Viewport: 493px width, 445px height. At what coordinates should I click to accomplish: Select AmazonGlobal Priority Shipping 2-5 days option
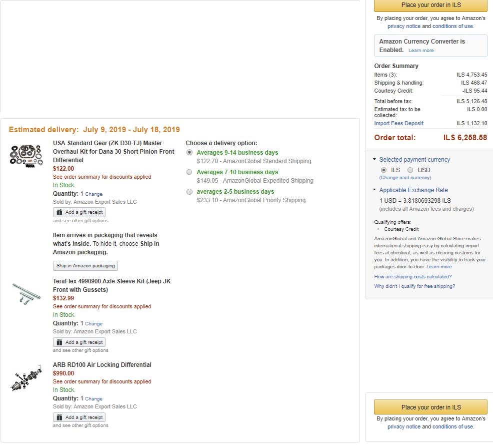pos(189,192)
